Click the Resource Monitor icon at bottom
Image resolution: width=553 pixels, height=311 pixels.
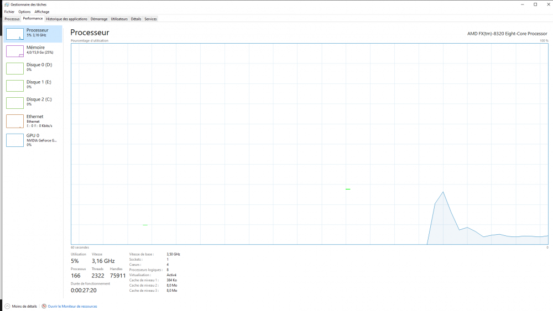(44, 306)
